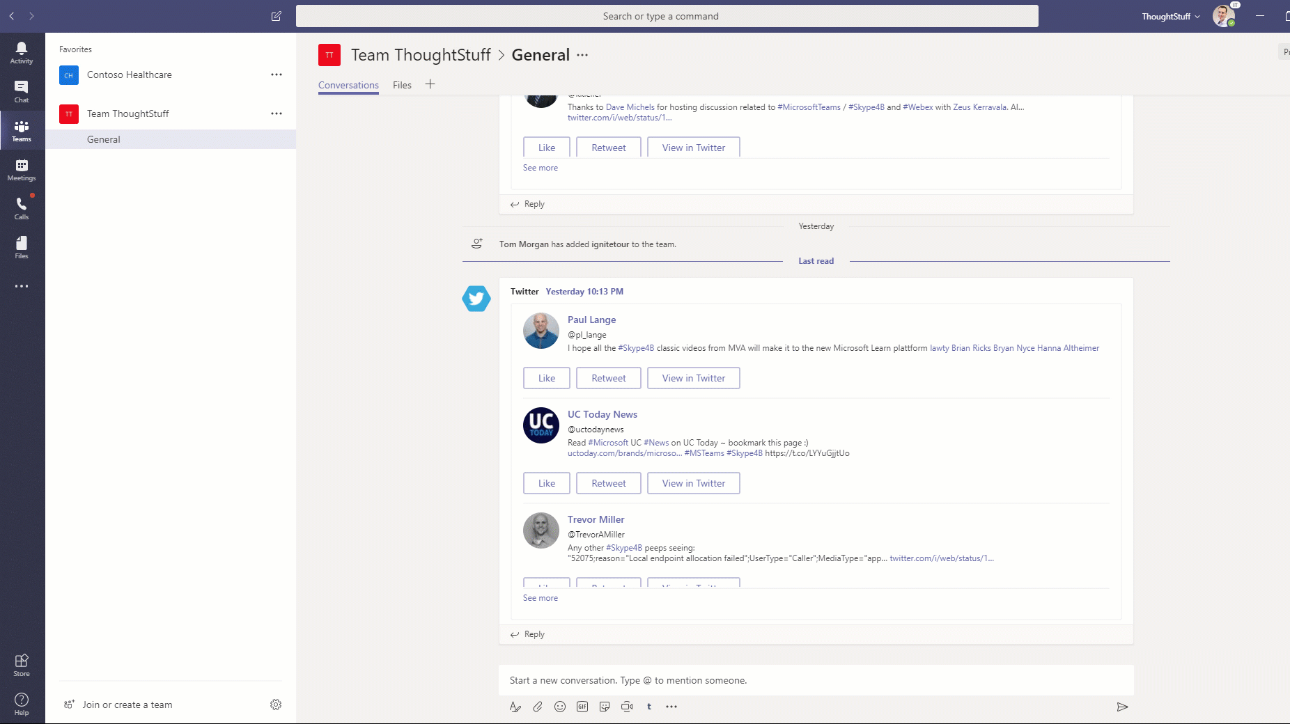Expand See more in Yesterday's Twitter post
The image size is (1290, 724).
(541, 598)
